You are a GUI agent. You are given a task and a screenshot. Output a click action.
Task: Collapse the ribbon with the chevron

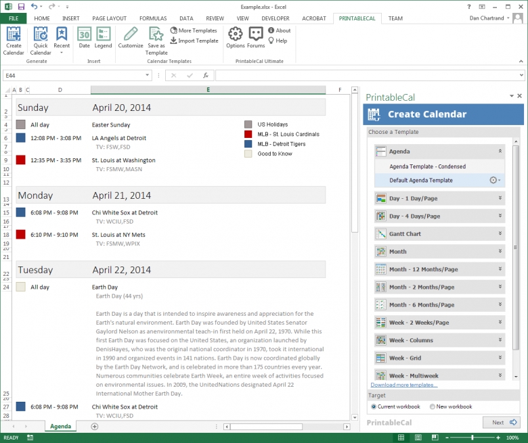tap(521, 62)
